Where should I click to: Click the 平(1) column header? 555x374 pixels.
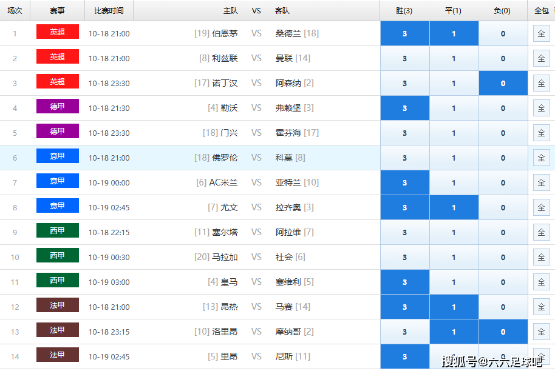pos(453,11)
